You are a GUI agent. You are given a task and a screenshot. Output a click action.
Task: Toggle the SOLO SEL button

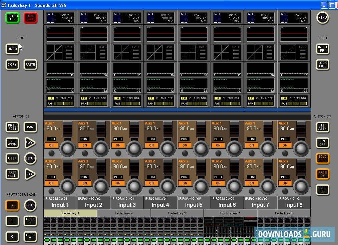(x=323, y=158)
